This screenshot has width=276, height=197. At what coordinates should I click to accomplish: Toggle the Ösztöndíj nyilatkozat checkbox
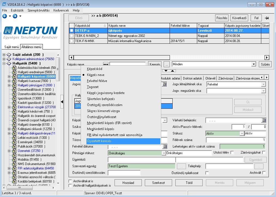coord(207,173)
